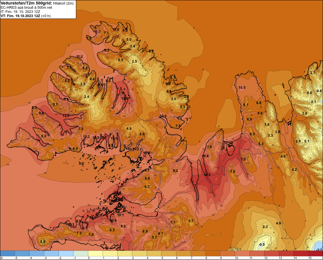
Task: Click the 7.7 temperature label
Action: click(69, 68)
